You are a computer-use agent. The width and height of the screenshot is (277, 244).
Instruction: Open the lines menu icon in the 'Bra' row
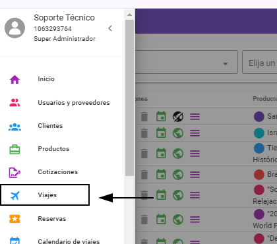[195, 175]
